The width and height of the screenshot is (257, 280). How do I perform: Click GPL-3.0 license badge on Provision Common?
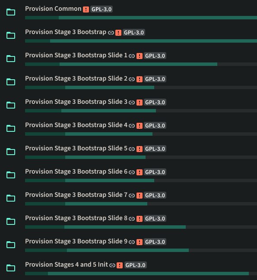coord(102,9)
